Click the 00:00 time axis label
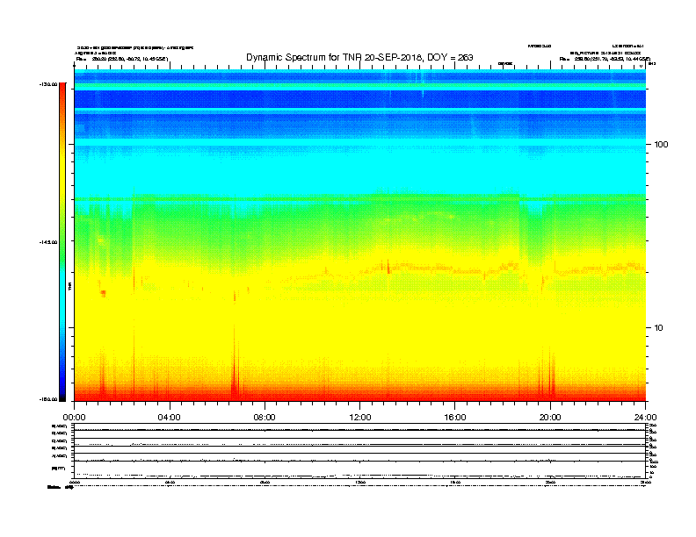The image size is (696, 537). click(x=74, y=418)
